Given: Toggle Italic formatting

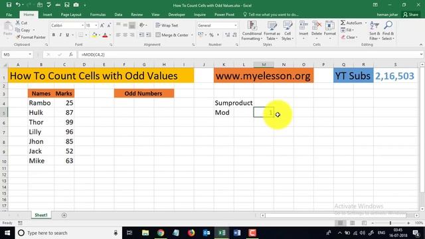Looking at the screenshot, I should 60,35.
